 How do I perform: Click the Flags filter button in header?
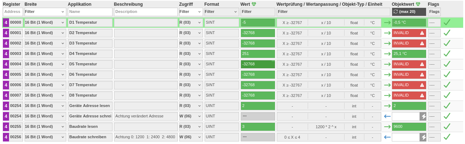click(434, 11)
